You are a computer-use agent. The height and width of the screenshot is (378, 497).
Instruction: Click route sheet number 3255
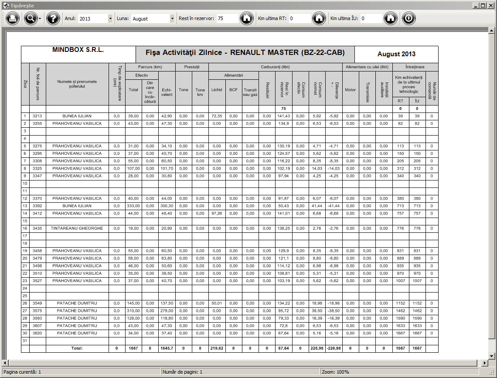click(37, 123)
